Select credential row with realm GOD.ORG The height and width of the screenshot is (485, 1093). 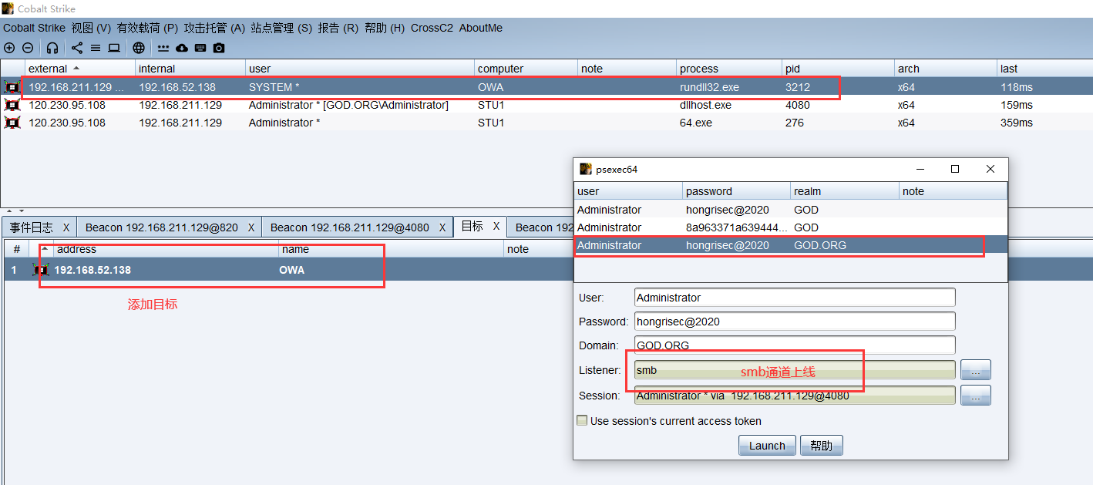pyautogui.click(x=791, y=245)
